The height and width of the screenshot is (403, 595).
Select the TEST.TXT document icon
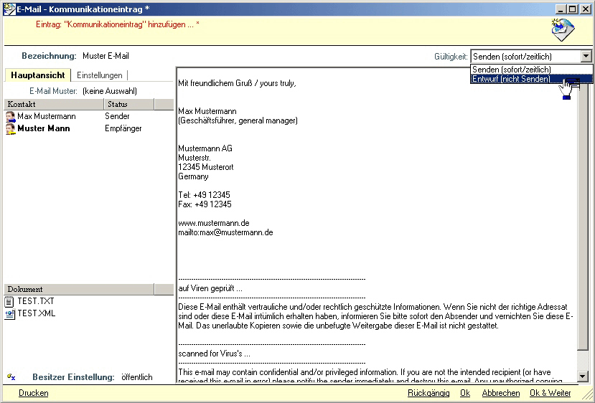click(10, 302)
